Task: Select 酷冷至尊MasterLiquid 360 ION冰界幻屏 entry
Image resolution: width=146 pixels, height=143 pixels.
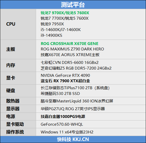Action: 77,101
